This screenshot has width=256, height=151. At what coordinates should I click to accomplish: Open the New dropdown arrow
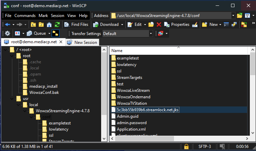click(220, 25)
